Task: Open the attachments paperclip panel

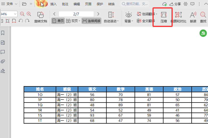Action: 3,61
